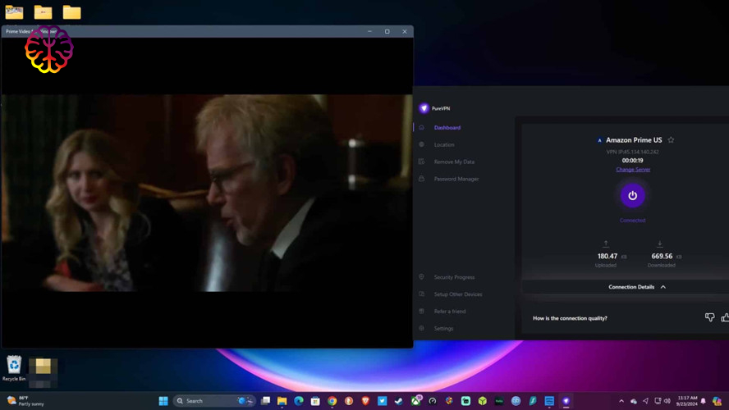
Task: Open Remove My Data in PureVPN sidebar
Action: [x=454, y=162]
